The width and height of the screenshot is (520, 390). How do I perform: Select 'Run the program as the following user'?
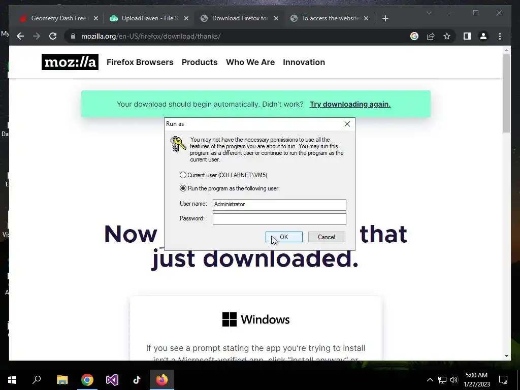[183, 188]
